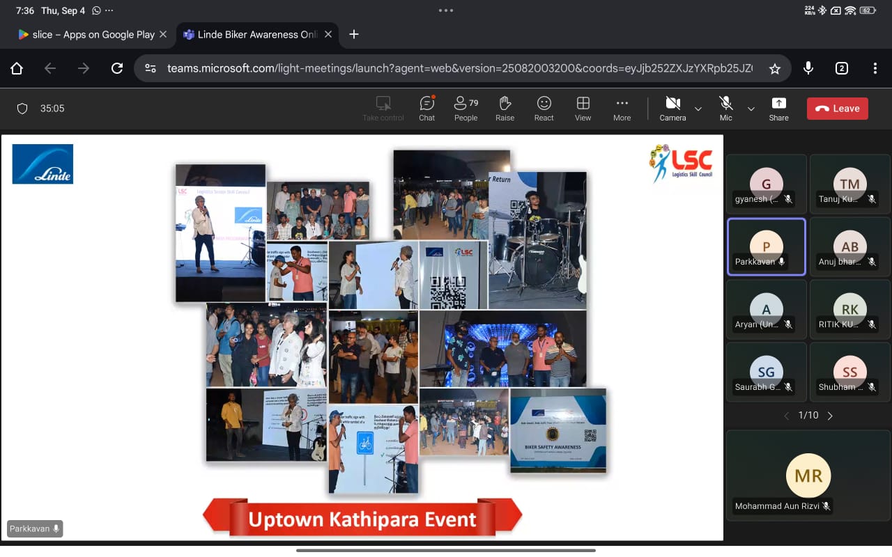Unmute the Mic

coord(725,108)
